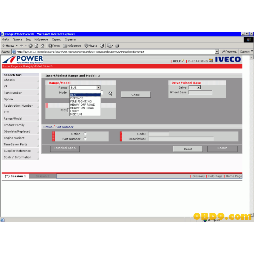
Task: Choose FIRE FIGHTING in the range list
Action: 85,102
